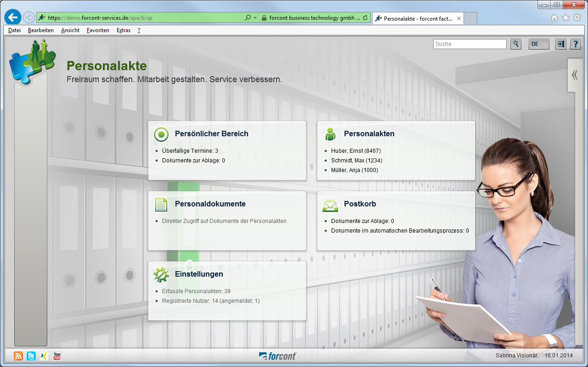Open the RSS feed icon
This screenshot has width=588, height=367.
point(18,356)
